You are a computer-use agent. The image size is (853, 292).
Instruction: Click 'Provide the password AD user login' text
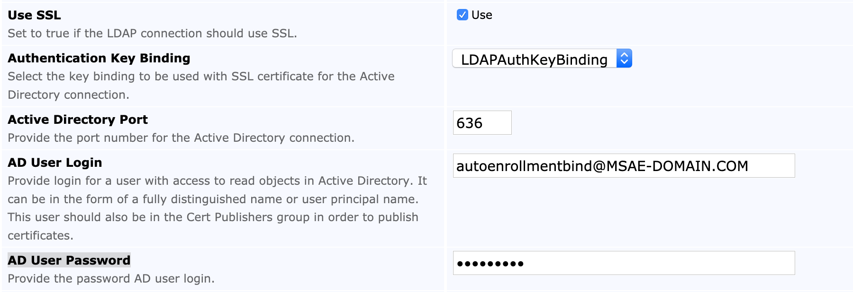(x=111, y=279)
